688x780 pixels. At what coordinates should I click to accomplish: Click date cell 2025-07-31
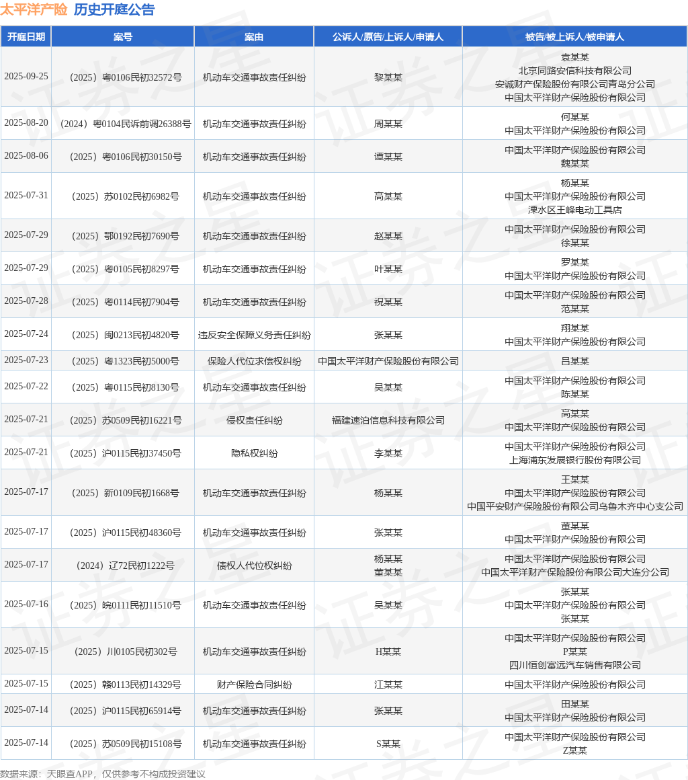click(26, 196)
